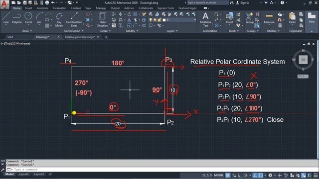Select the Line drawing tool
319x179 pixels.
[x=6, y=18]
